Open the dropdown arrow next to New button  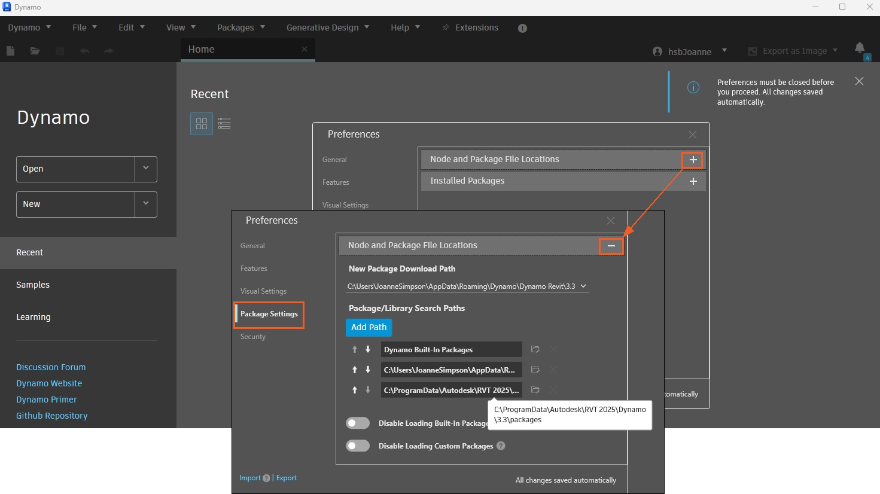coord(146,205)
